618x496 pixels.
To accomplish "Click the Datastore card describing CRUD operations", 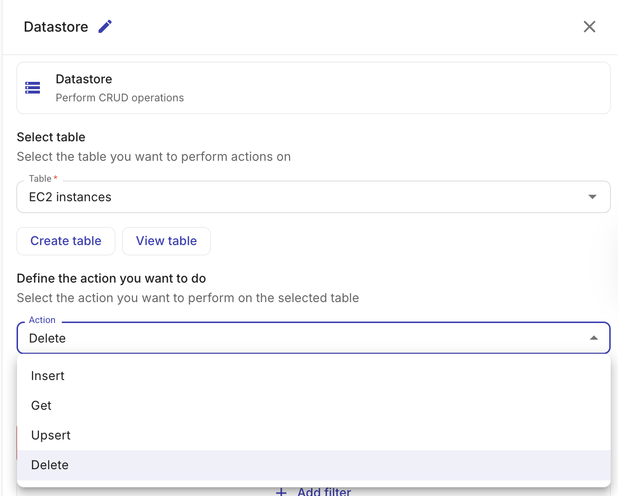I will 313,88.
